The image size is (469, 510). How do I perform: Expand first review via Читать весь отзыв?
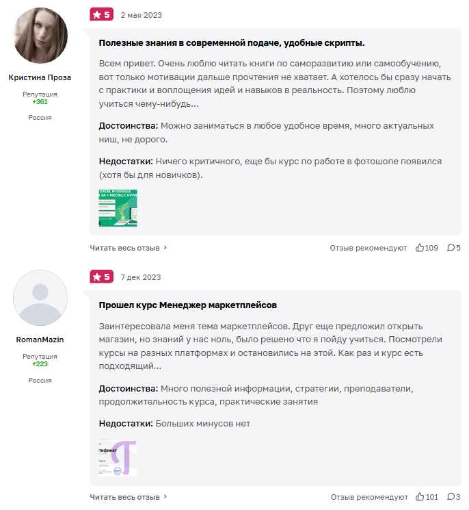(x=129, y=248)
